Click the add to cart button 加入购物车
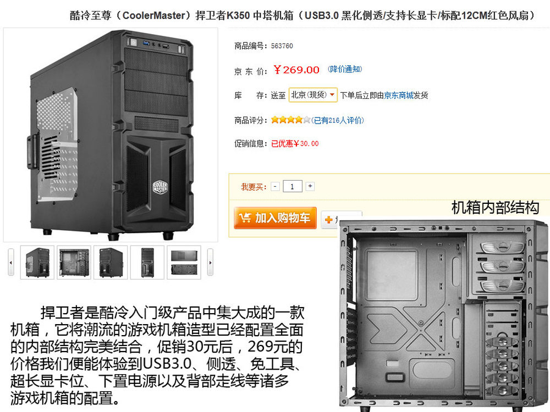Screen dimensions: 550x412 click(276, 218)
